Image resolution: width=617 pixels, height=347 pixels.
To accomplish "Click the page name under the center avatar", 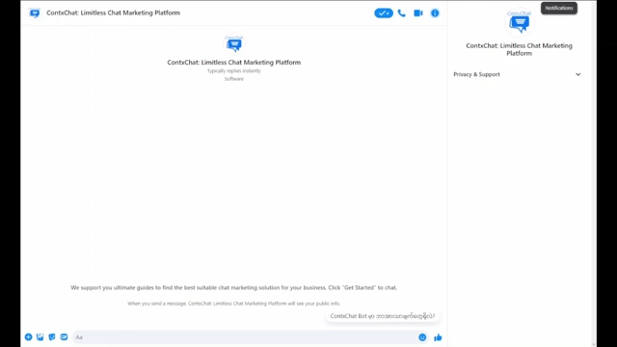I will point(233,62).
